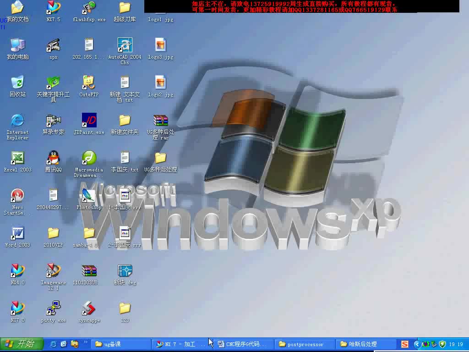Select the logo2.jpg image file
Viewport: 469px width, 352px height.
[x=161, y=82]
